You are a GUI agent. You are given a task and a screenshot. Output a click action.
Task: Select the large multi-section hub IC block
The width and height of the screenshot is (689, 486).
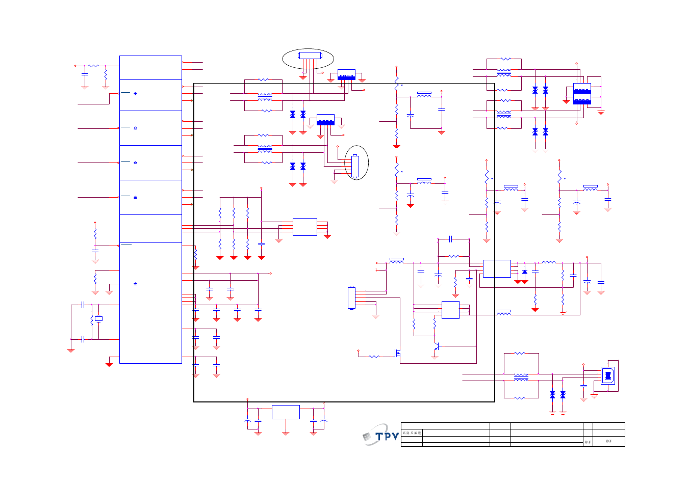[150, 209]
